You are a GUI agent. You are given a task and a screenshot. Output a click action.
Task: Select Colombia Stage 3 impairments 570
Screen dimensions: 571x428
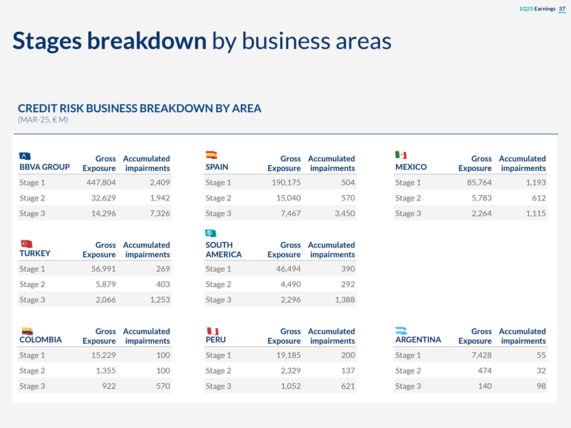coord(163,386)
